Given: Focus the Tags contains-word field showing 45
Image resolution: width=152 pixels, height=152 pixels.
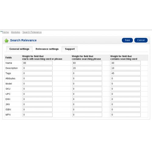Looking at the screenshot, I should tap(126, 73).
